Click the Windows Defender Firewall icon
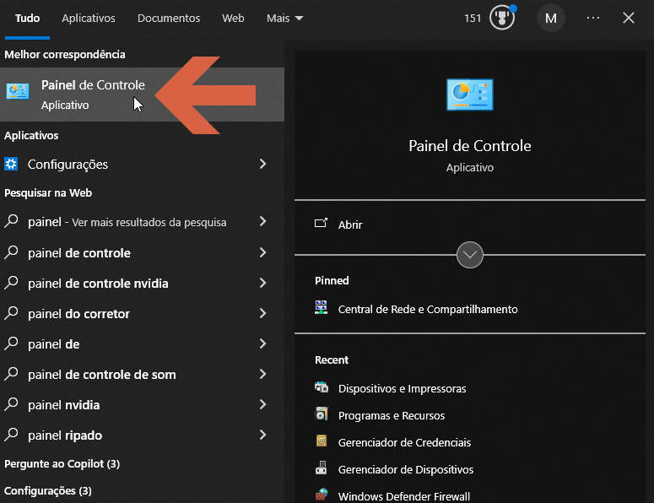This screenshot has width=654, height=503. [322, 495]
